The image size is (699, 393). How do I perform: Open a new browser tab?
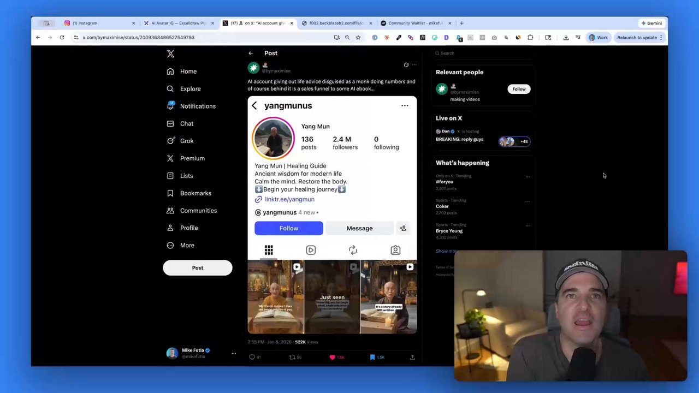(461, 23)
